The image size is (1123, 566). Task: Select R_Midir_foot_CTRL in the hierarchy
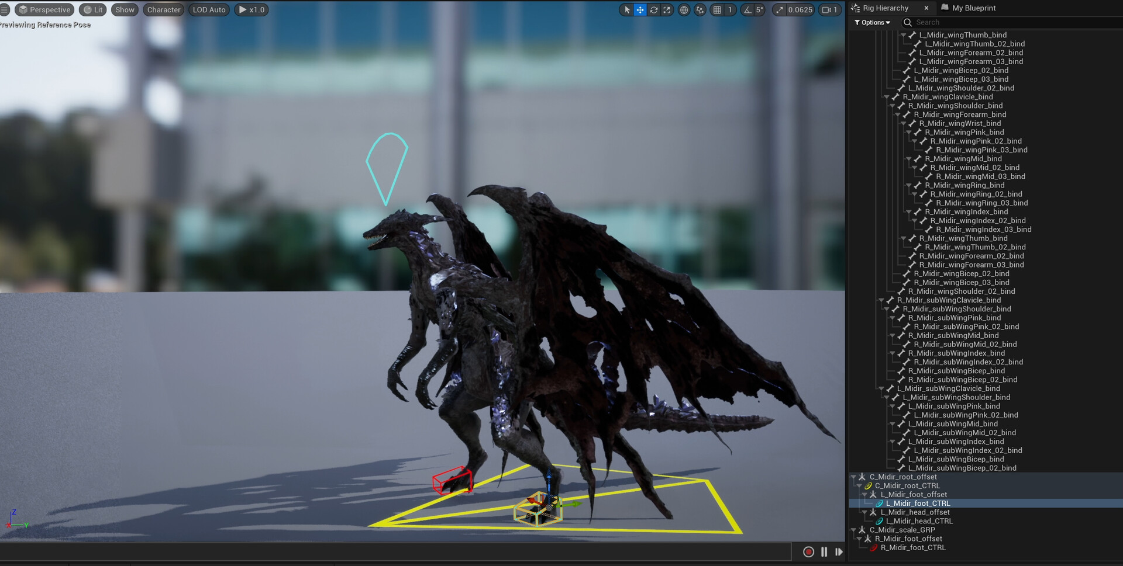[913, 548]
